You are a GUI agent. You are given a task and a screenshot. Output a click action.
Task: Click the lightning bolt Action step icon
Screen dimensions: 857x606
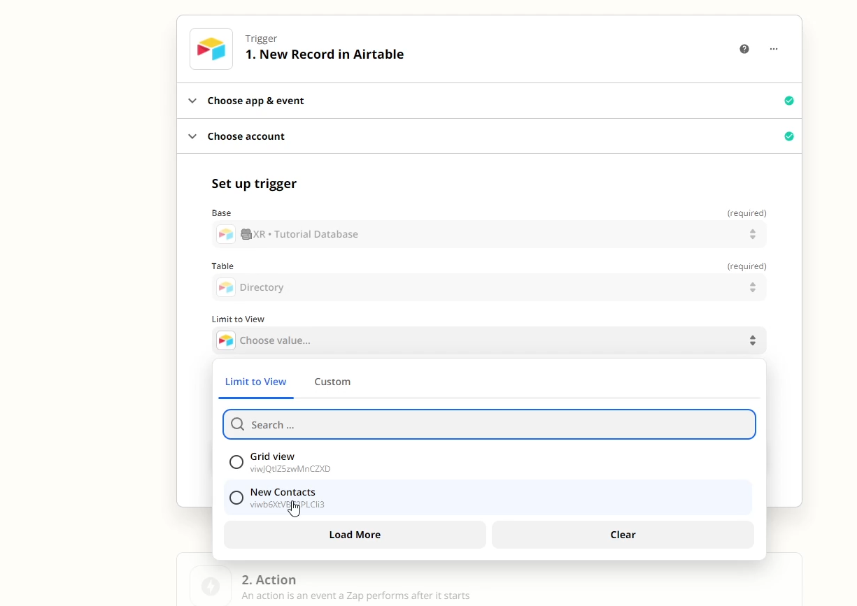[211, 586]
